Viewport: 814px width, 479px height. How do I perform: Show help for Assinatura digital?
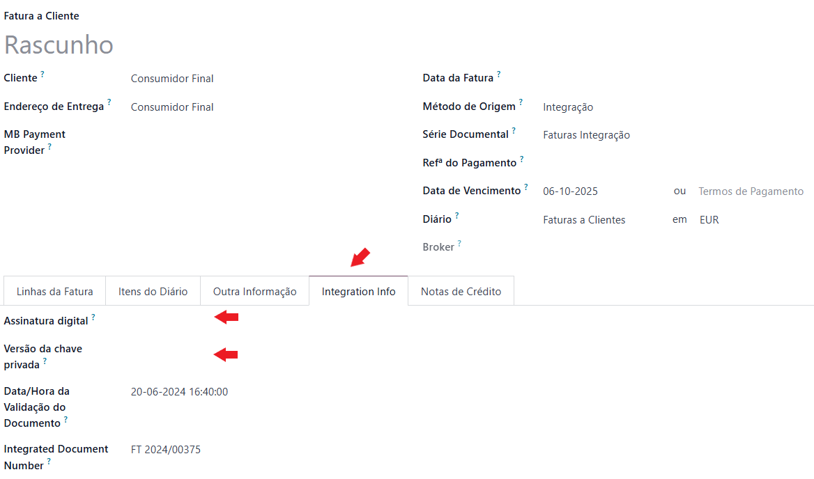pos(93,317)
